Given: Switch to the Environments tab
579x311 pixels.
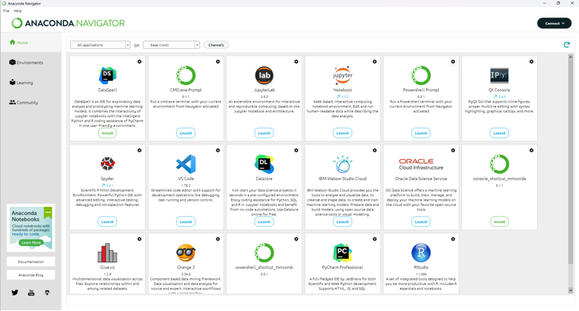Looking at the screenshot, I should (26, 62).
